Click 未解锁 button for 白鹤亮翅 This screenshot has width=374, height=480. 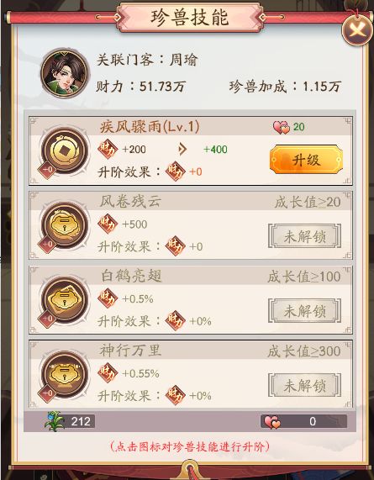(305, 311)
